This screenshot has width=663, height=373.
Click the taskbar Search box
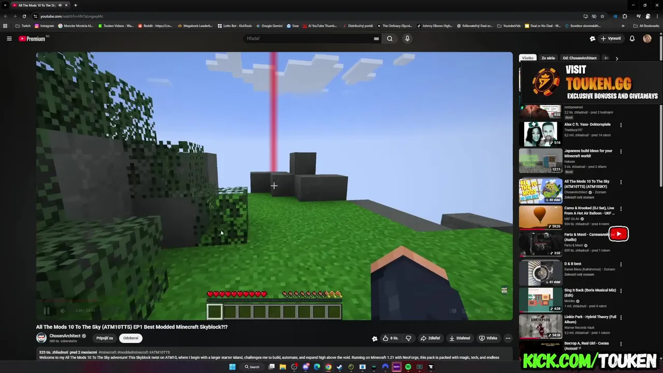pyautogui.click(x=252, y=367)
